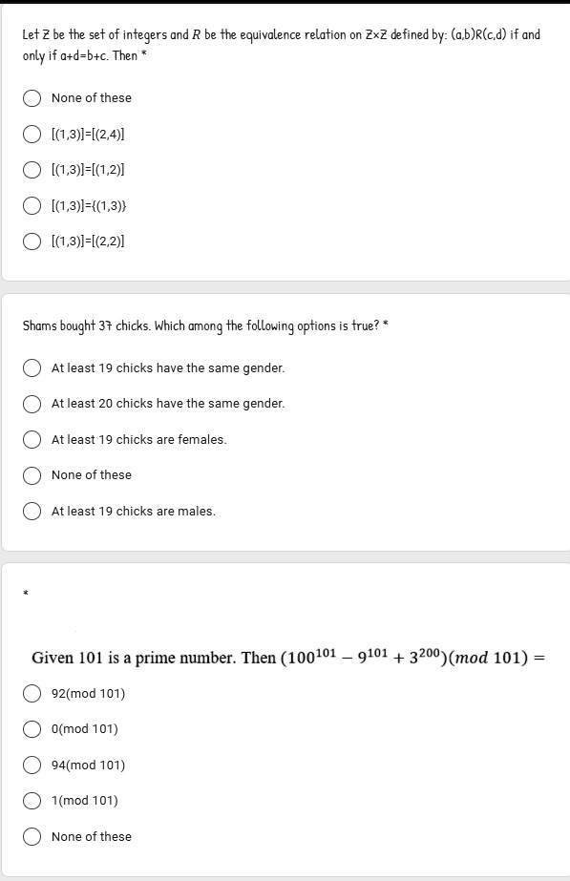This screenshot has width=570, height=881.
Task: Click the chicks question card area
Action: [x=285, y=420]
